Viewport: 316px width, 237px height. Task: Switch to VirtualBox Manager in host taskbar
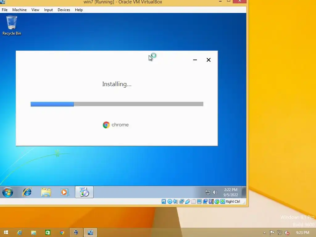point(76,232)
